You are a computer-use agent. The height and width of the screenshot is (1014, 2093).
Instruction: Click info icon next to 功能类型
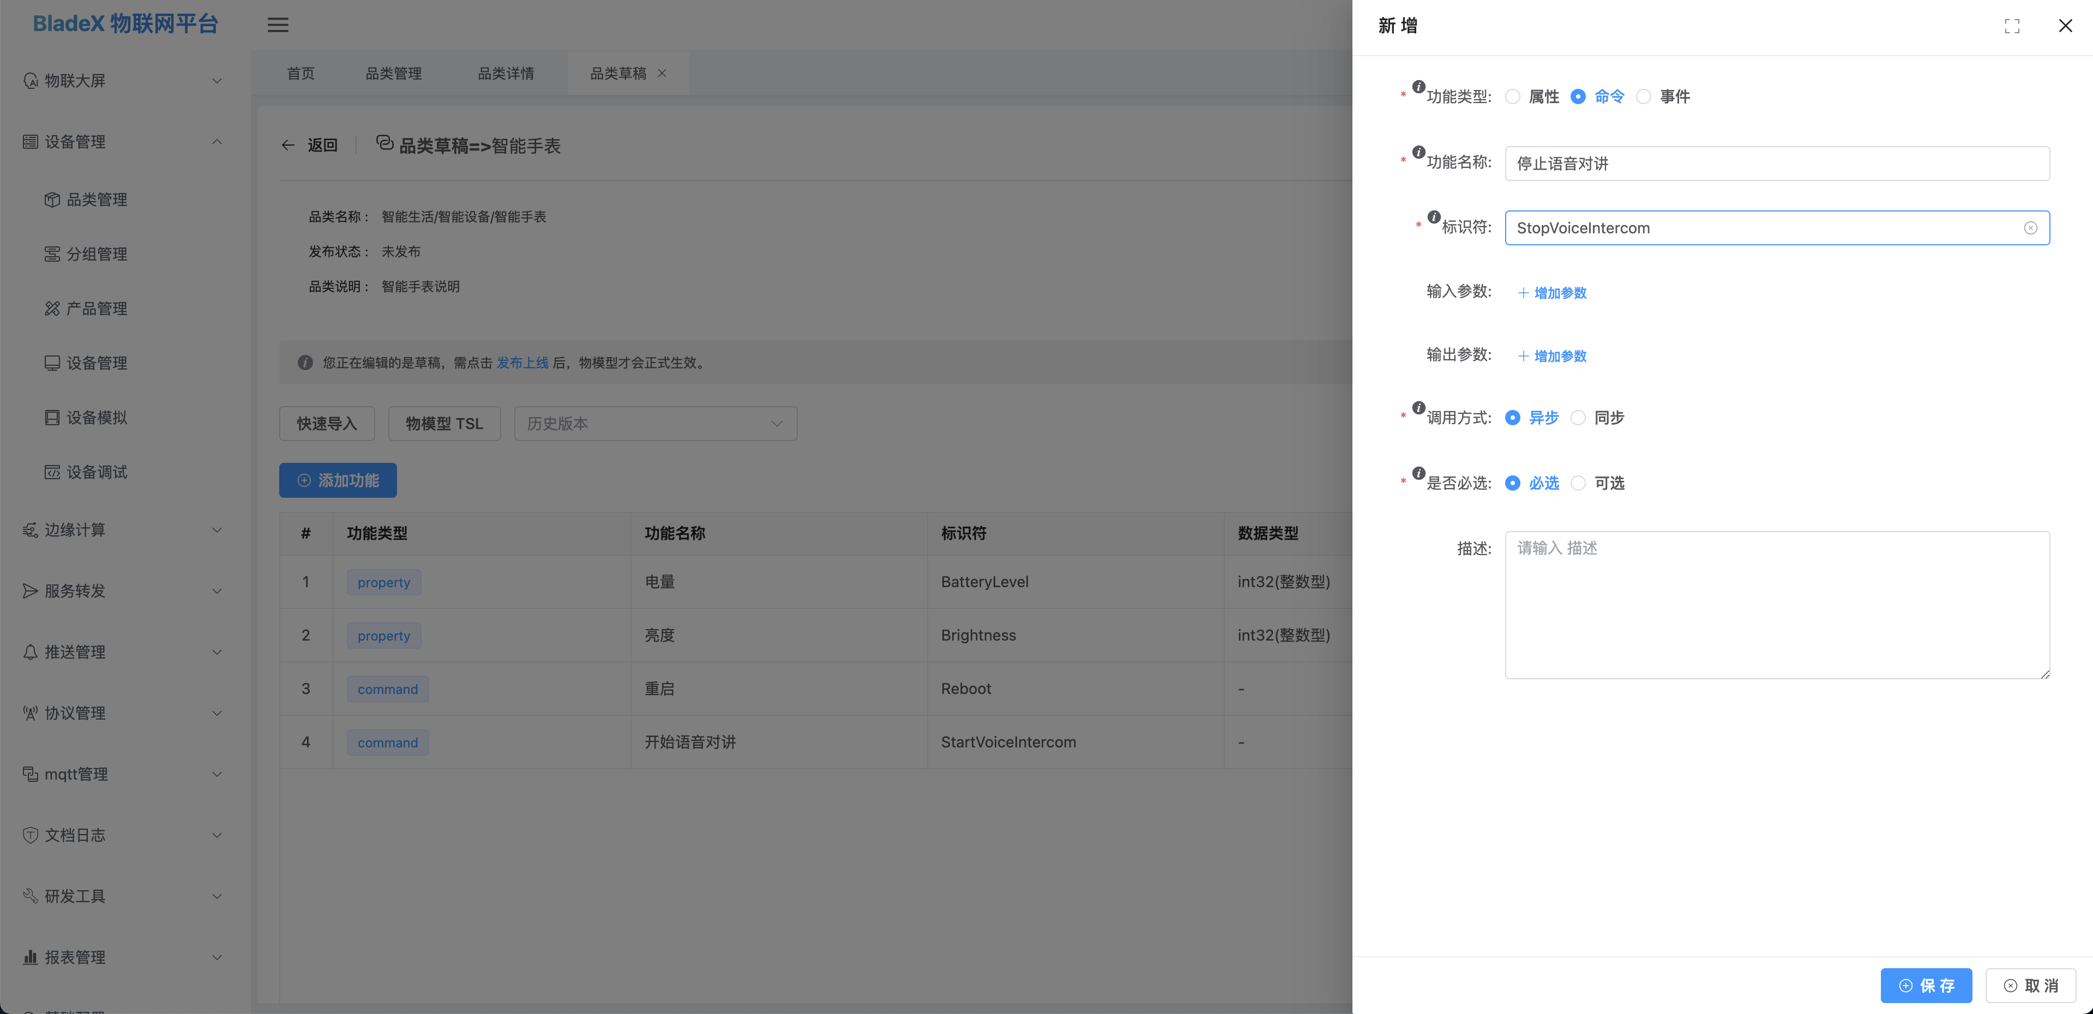tap(1418, 87)
